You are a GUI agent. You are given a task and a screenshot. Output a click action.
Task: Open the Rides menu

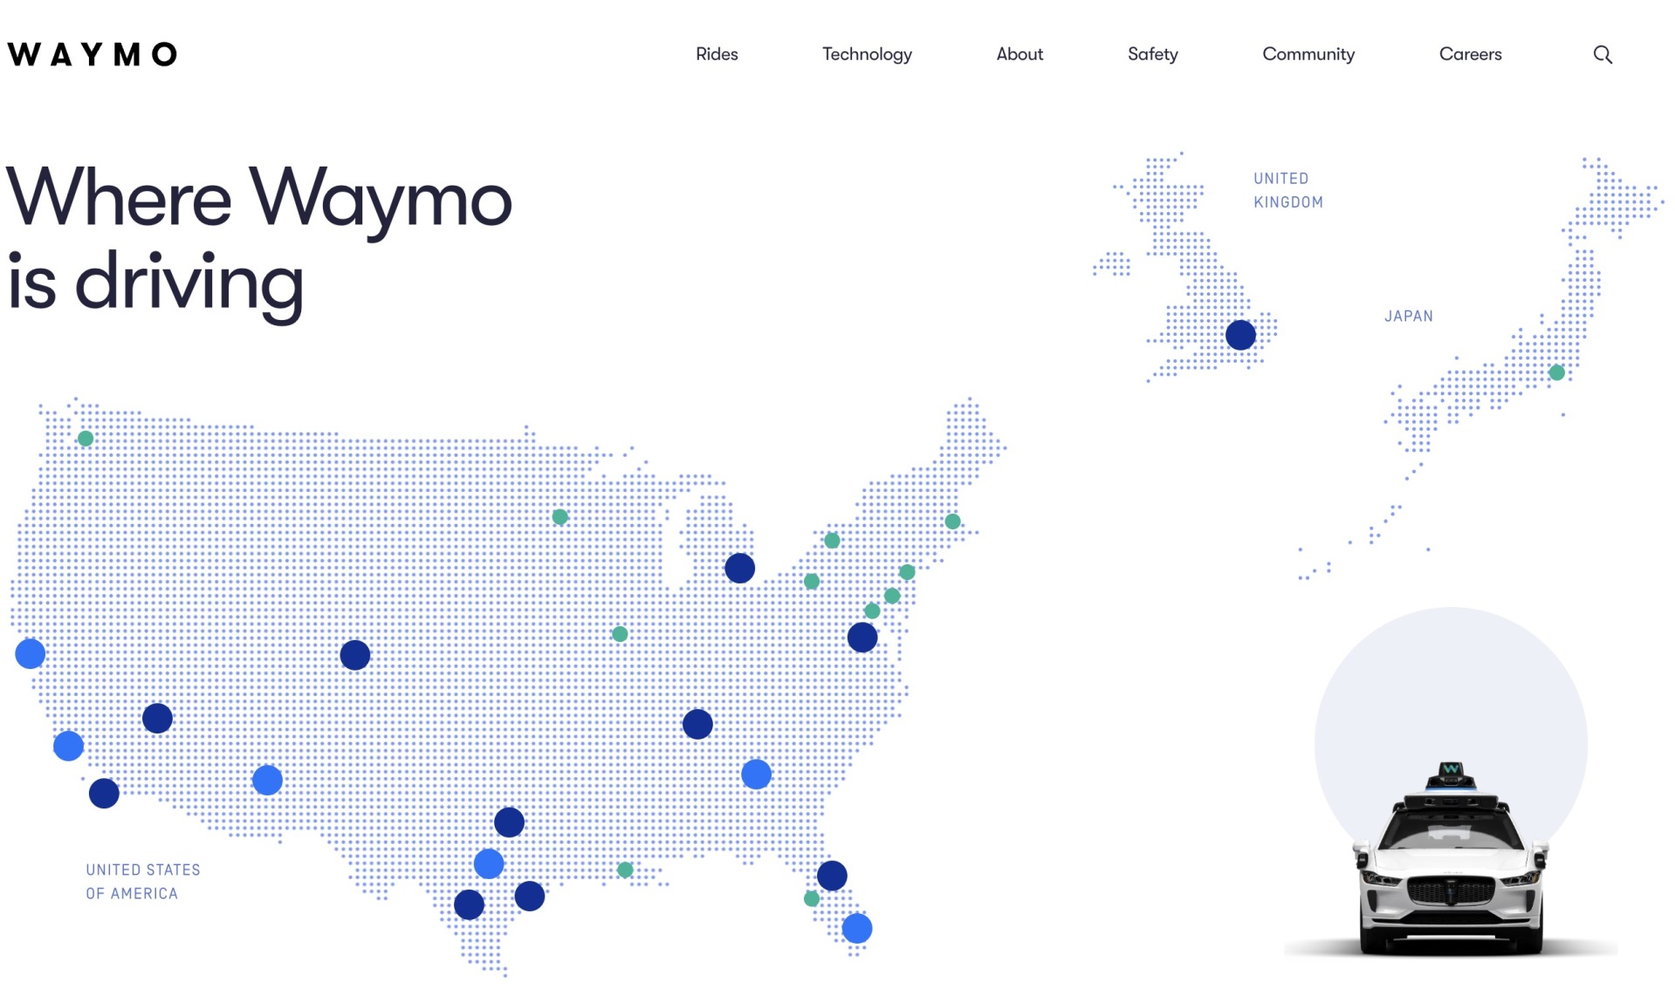pyautogui.click(x=716, y=54)
